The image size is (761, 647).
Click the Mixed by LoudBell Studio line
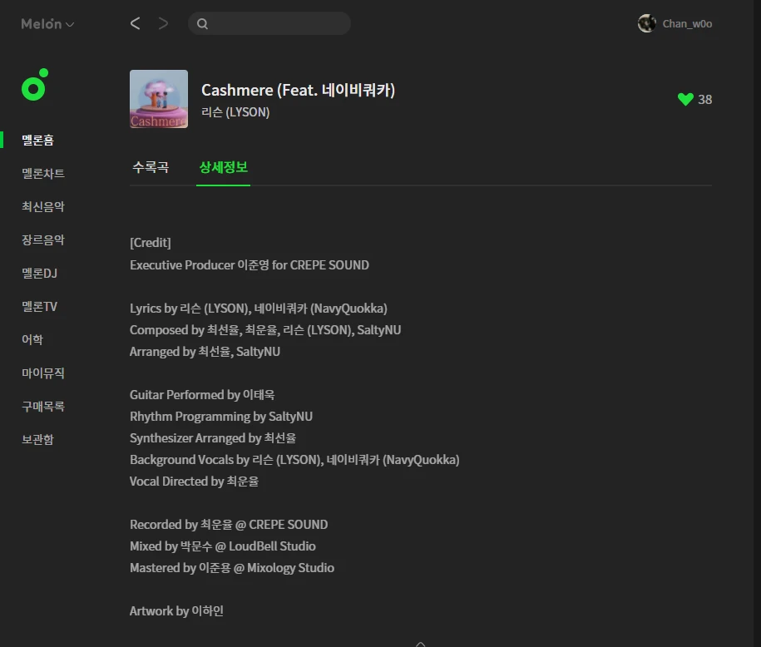point(223,546)
